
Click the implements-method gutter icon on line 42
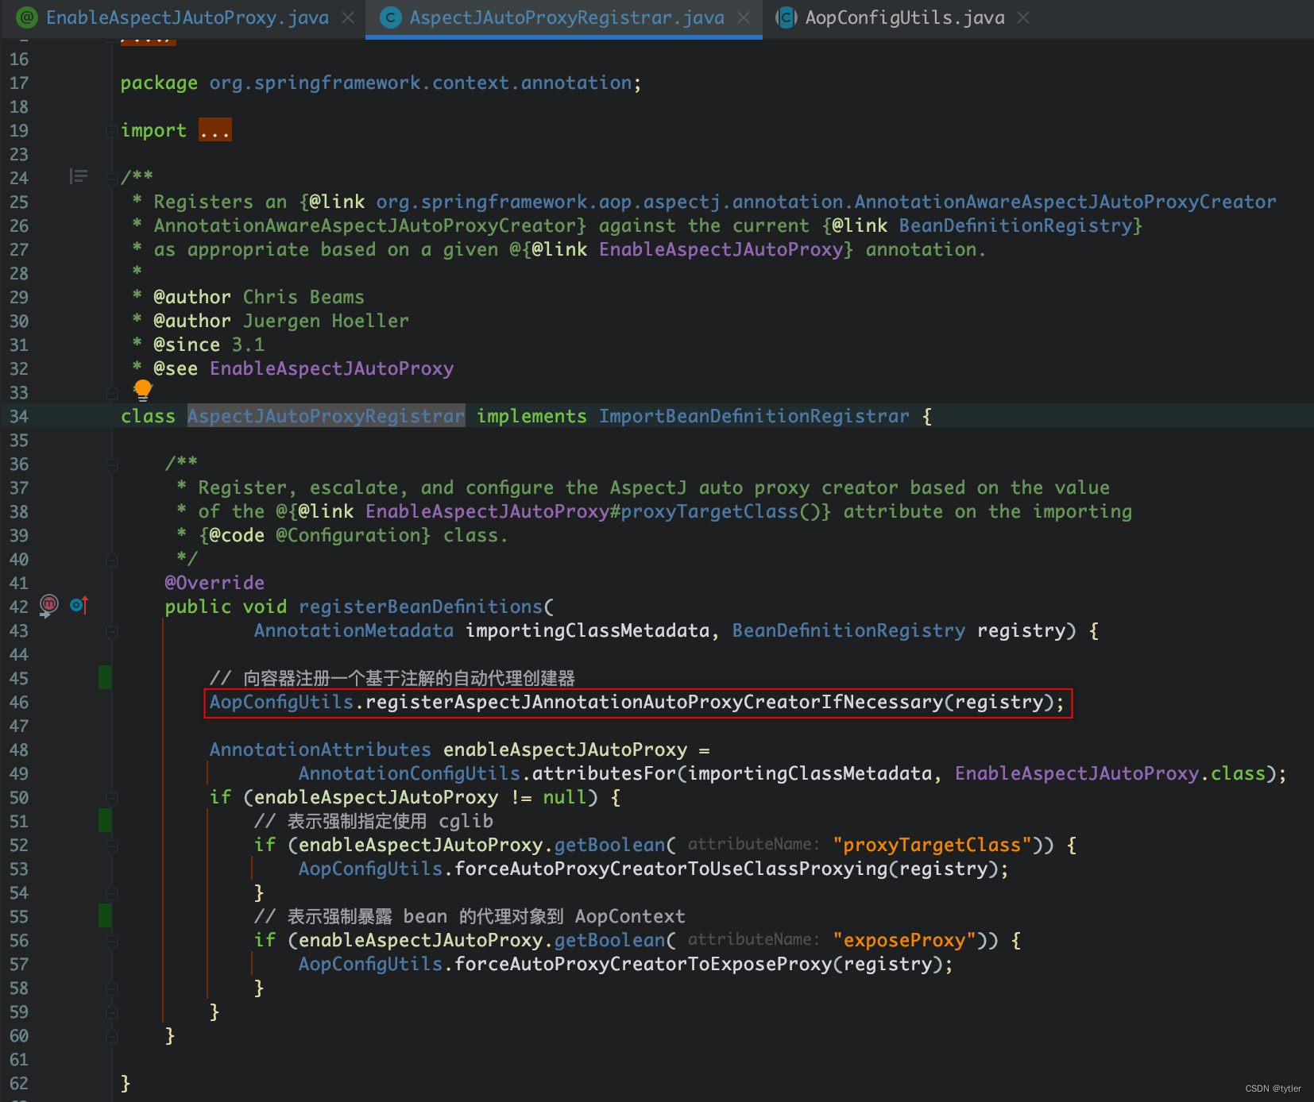click(x=79, y=605)
